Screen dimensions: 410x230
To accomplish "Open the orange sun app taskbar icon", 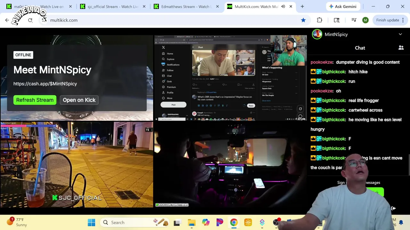I will 248,222.
